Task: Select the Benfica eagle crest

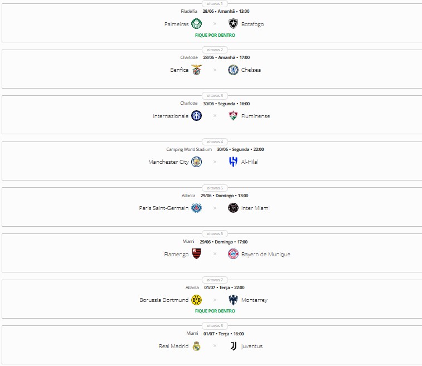Action: coord(196,70)
